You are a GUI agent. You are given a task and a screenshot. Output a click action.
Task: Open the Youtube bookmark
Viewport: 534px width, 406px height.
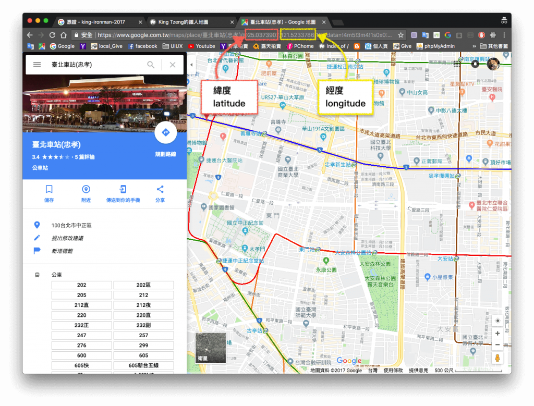pos(202,46)
